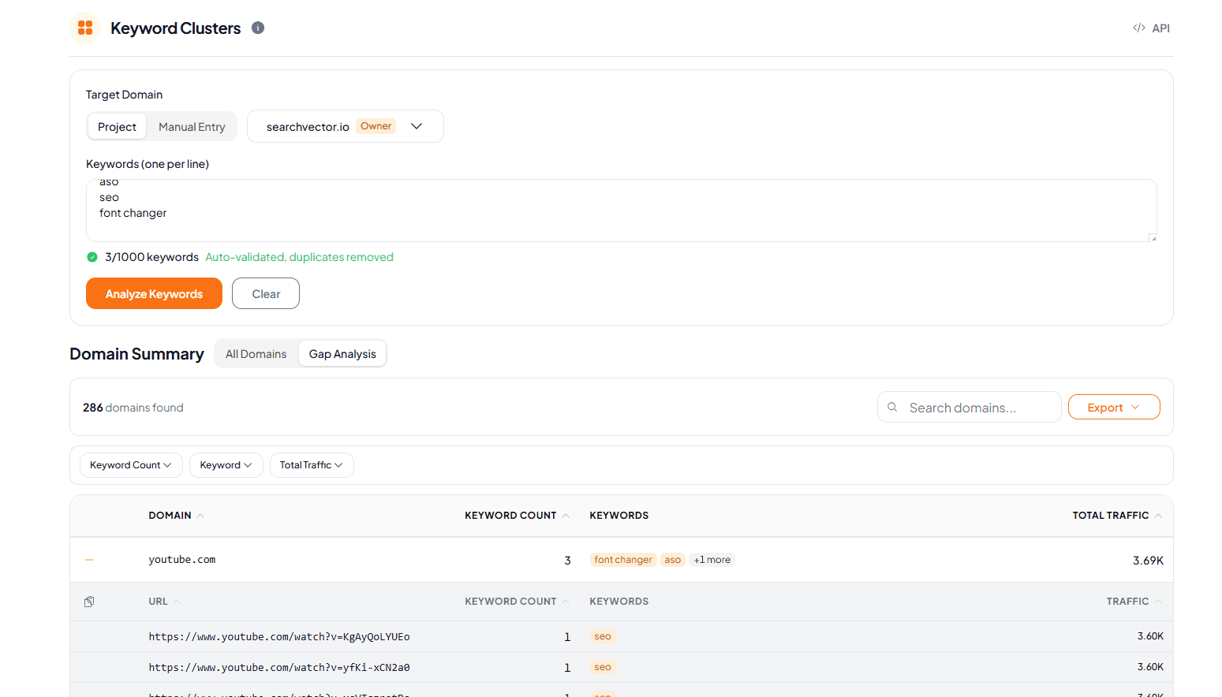Image resolution: width=1222 pixels, height=697 pixels.
Task: Click the font changer keyword tag
Action: pyautogui.click(x=623, y=560)
